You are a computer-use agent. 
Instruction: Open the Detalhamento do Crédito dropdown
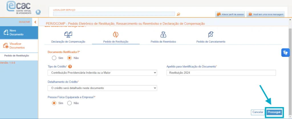[x=102, y=88]
